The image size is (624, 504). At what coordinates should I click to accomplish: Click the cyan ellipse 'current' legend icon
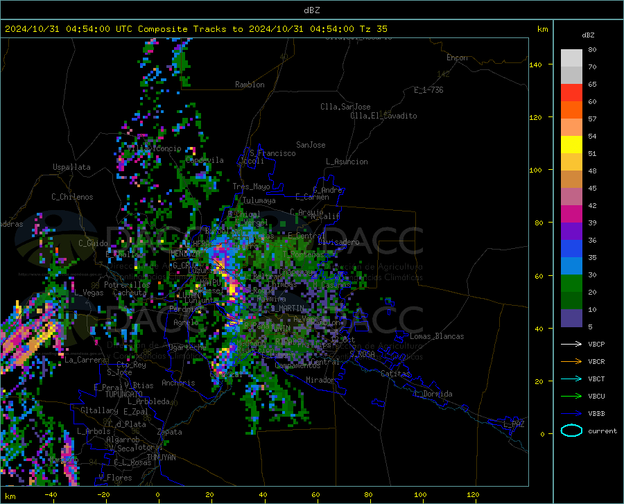coord(571,431)
